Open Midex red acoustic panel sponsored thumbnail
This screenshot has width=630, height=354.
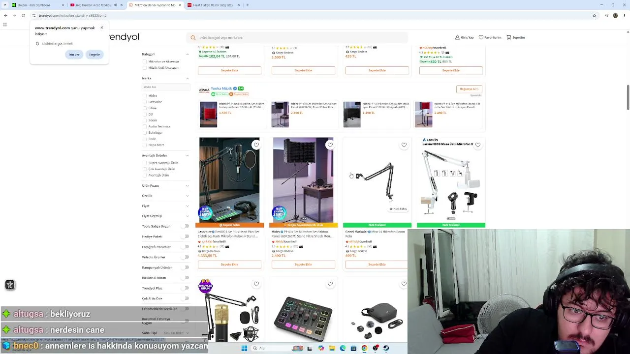(208, 115)
